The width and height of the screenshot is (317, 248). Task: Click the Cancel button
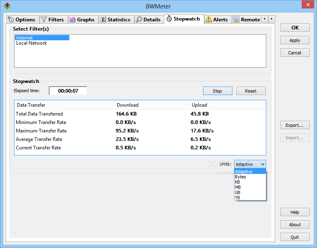pos(295,53)
